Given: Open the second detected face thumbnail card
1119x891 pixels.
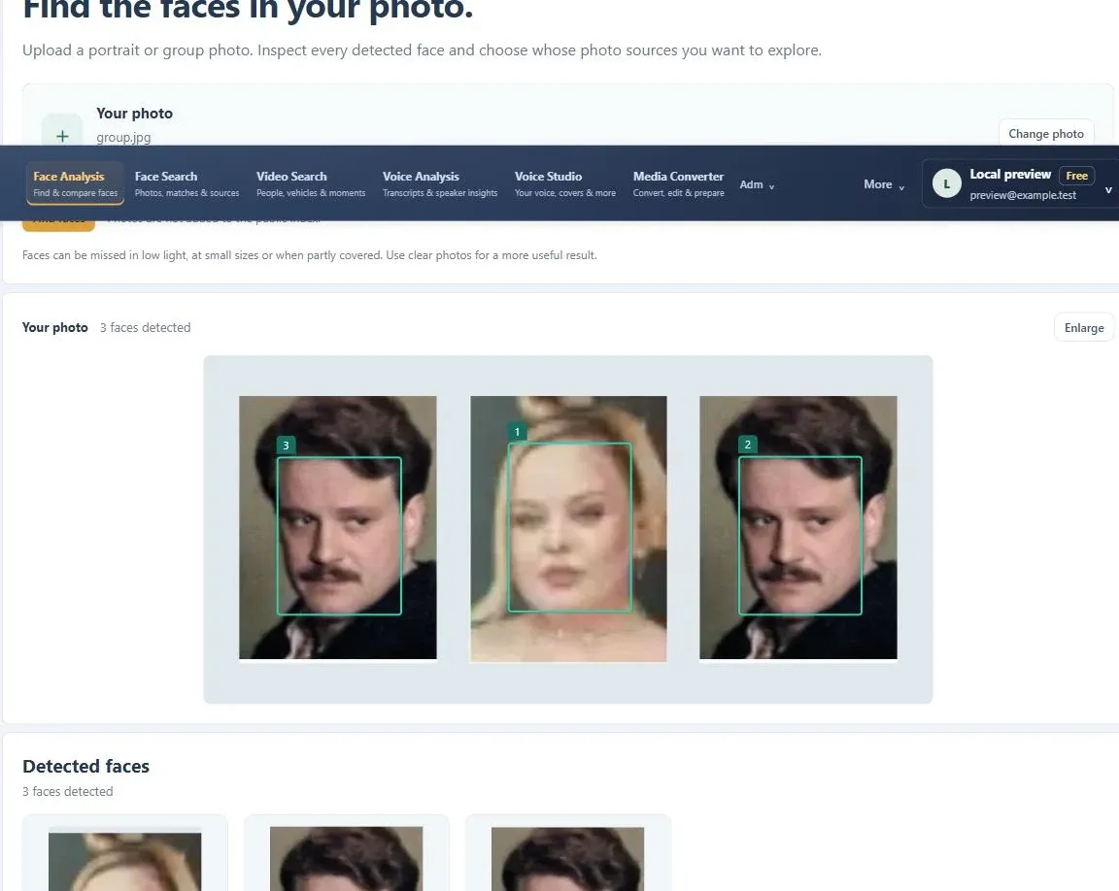Looking at the screenshot, I should pos(346,853).
